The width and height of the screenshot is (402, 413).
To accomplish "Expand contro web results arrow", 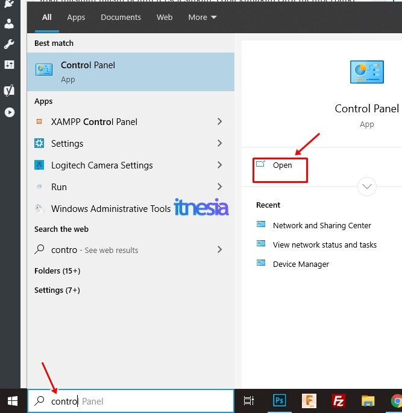I will pos(220,249).
